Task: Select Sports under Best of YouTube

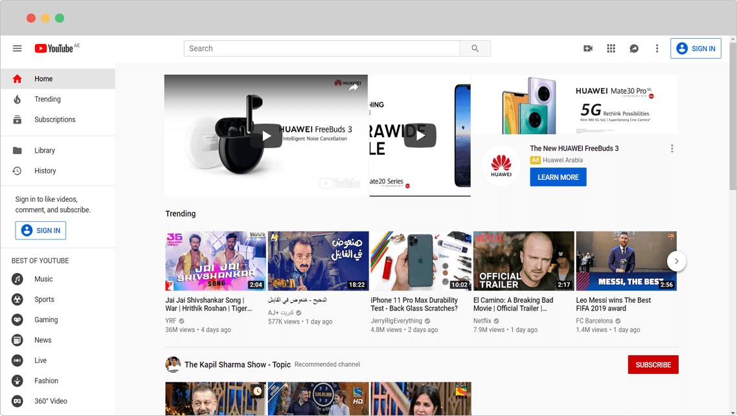Action: 58,300
